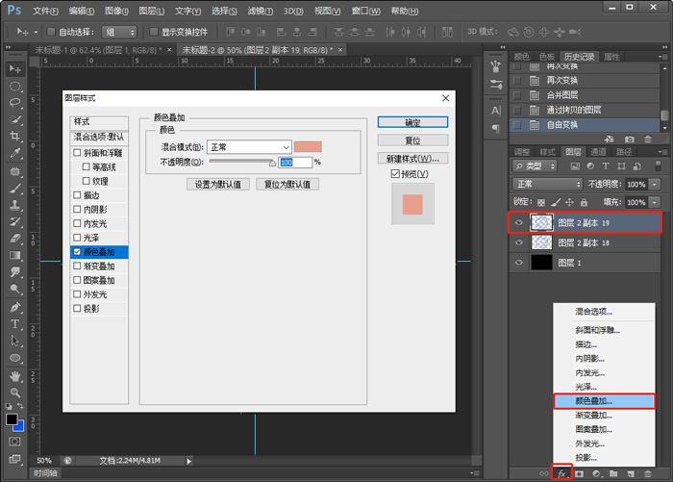Select the Horizontal Type tool

point(15,324)
